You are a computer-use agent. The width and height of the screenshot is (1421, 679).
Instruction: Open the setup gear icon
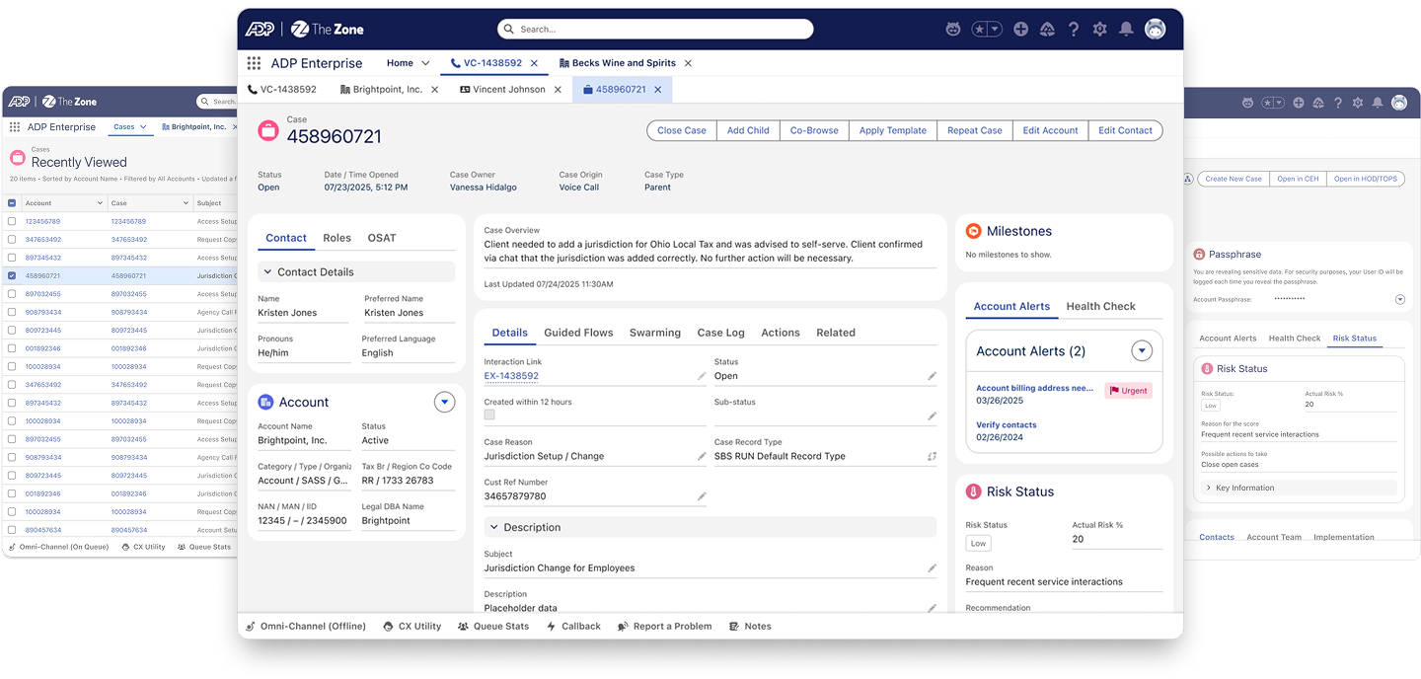point(1099,30)
